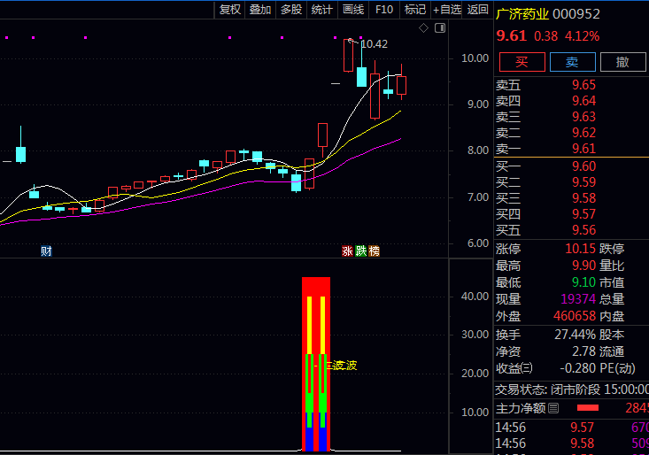This screenshot has width=649, height=455.
Task: Click the red 涨 badge
Action: pyautogui.click(x=347, y=251)
